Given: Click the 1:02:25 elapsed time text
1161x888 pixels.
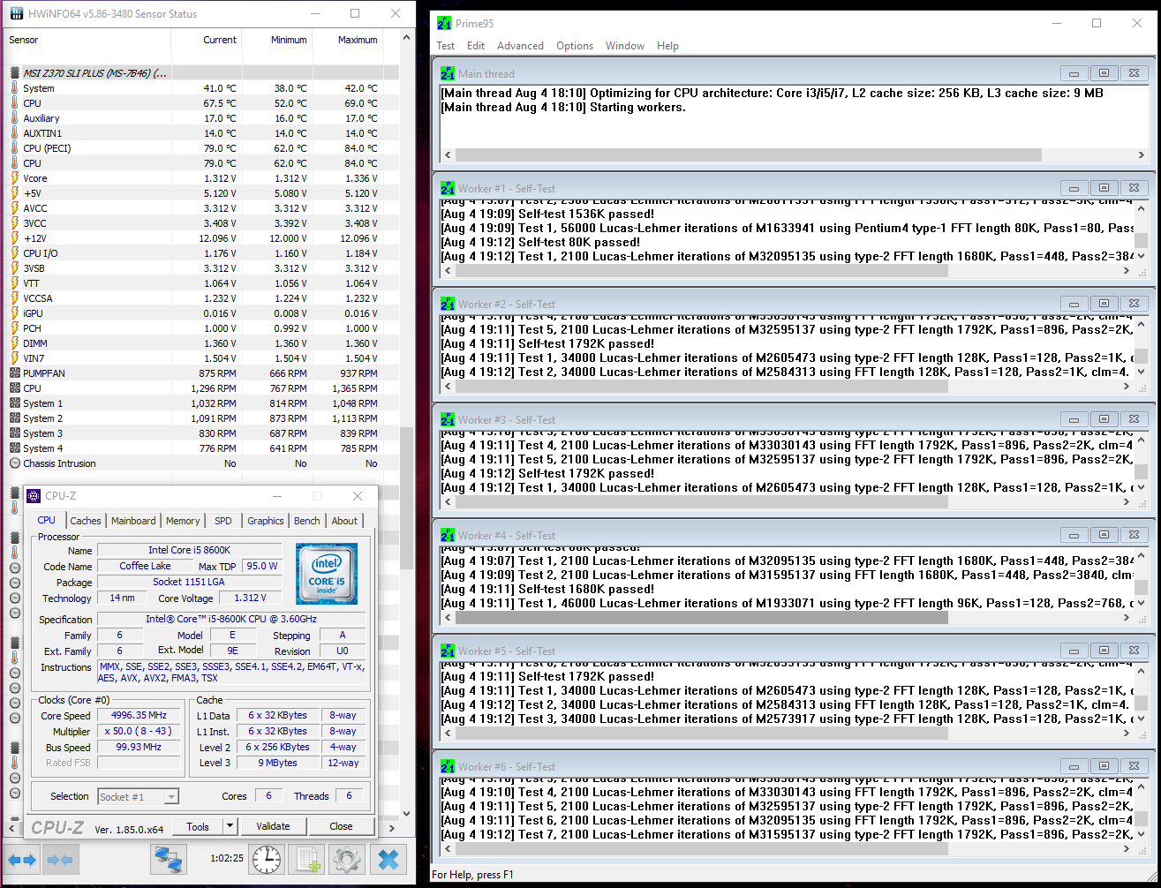Looking at the screenshot, I should (x=227, y=858).
